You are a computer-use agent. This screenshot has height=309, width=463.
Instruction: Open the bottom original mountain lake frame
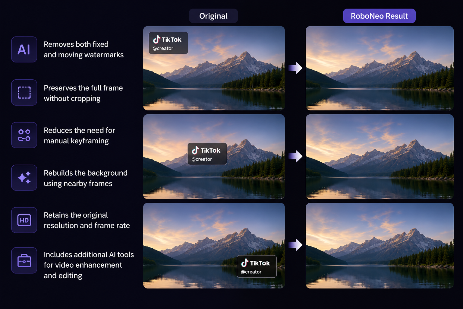coord(214,246)
